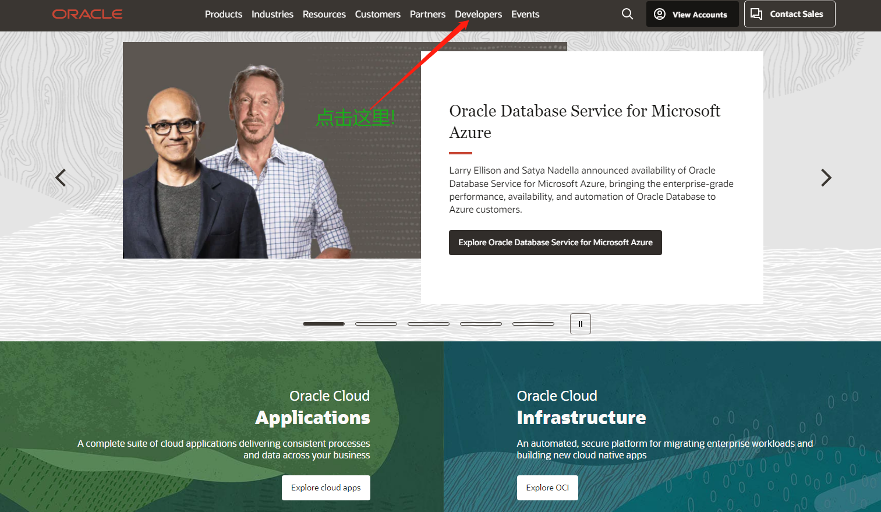The width and height of the screenshot is (881, 512).
Task: Click the user icon in View Accounts
Action: point(660,14)
